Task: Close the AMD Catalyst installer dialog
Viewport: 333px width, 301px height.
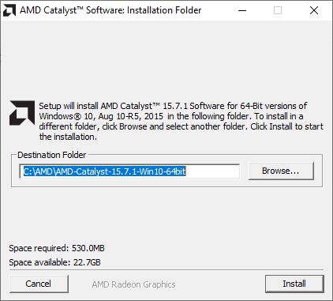Action: (x=314, y=10)
